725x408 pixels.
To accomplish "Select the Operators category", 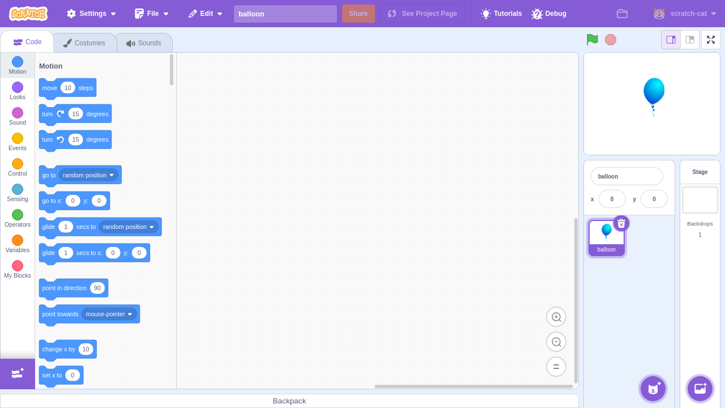I will tap(18, 219).
